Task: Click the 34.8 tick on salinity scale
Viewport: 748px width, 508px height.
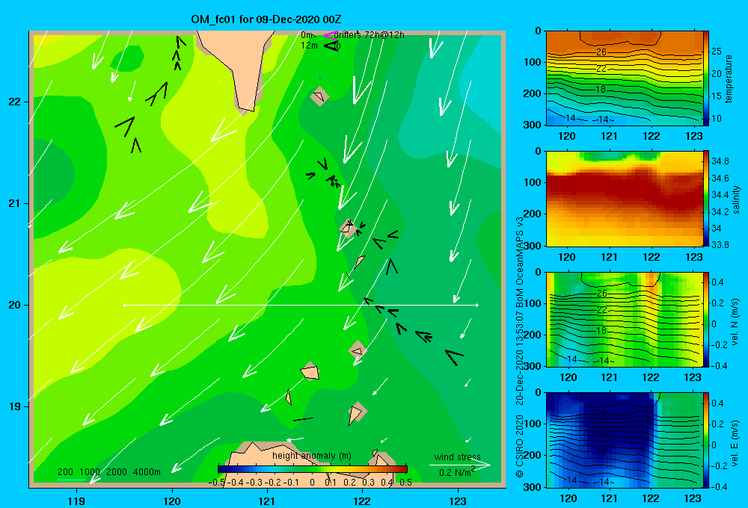Action: coord(720,161)
